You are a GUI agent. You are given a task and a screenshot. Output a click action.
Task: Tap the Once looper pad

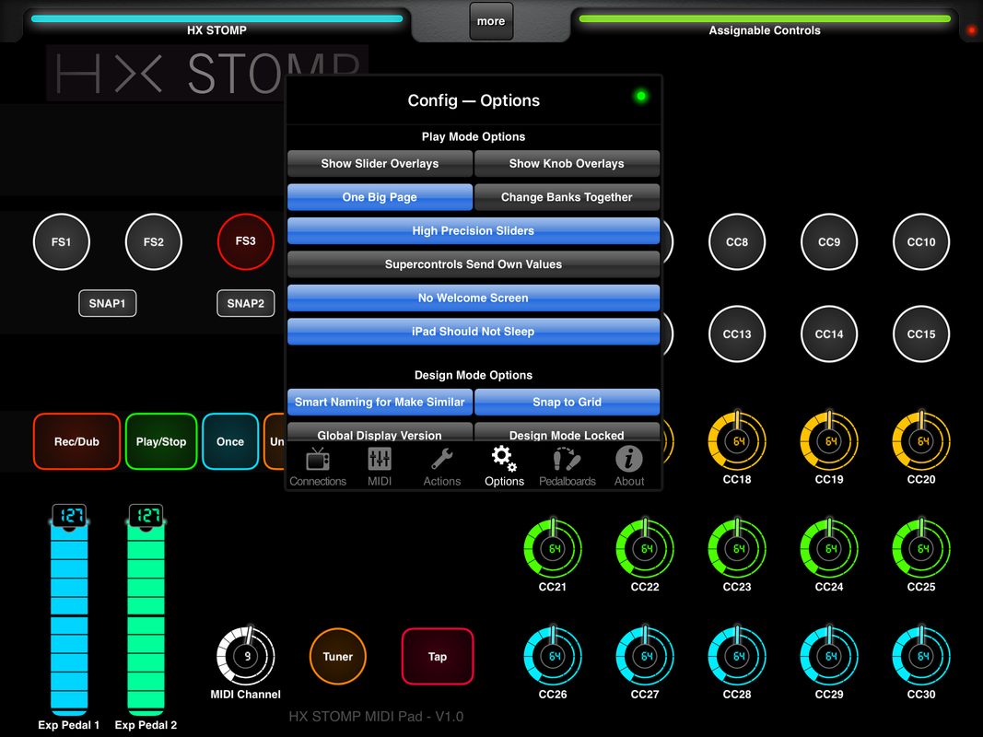coord(230,441)
